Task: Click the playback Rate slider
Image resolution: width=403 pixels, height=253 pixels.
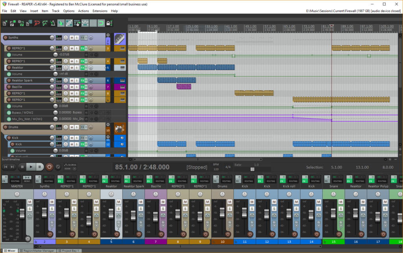Action: 252,169
